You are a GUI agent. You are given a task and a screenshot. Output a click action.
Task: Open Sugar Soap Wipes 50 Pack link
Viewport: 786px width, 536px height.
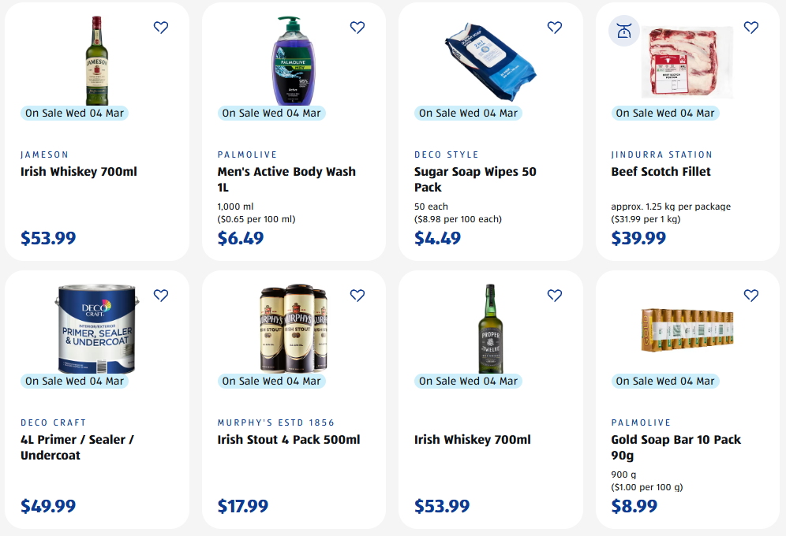475,179
